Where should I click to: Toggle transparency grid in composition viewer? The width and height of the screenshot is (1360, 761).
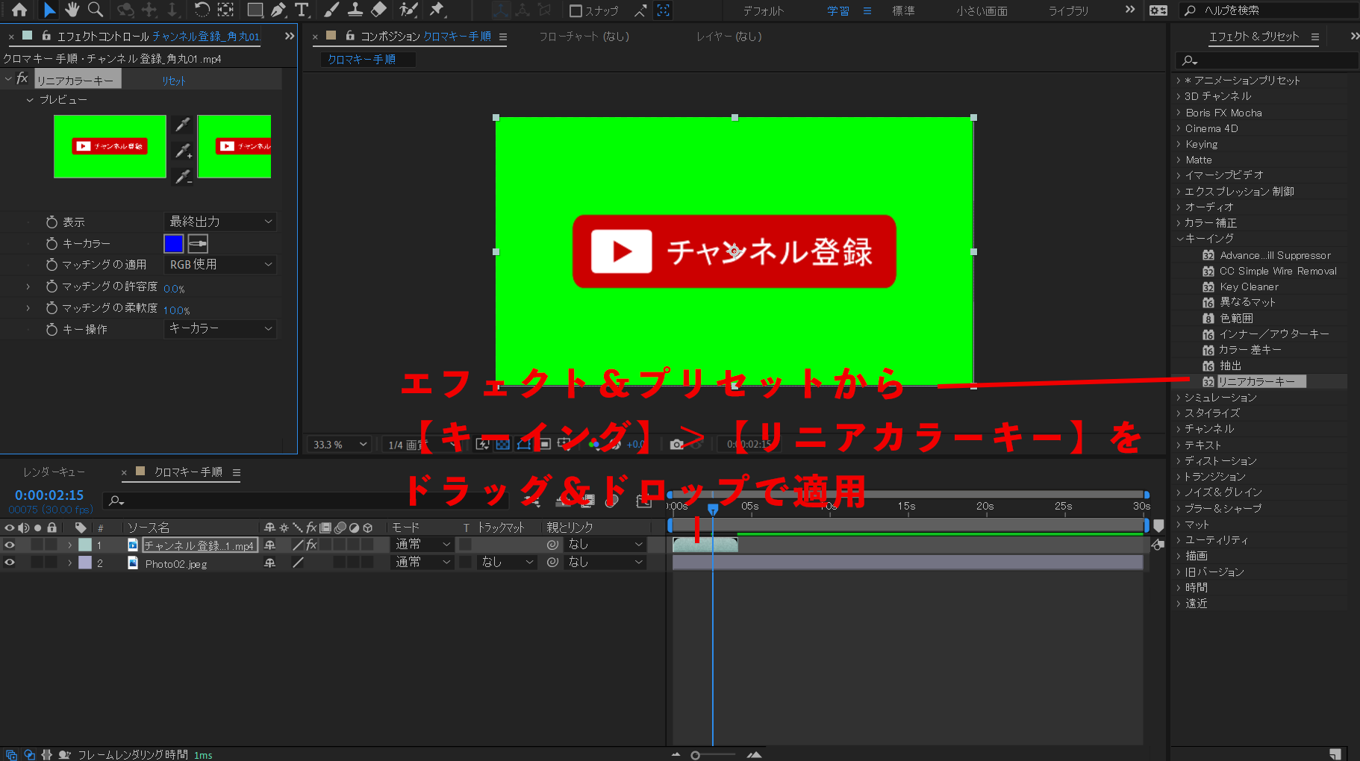pos(503,444)
